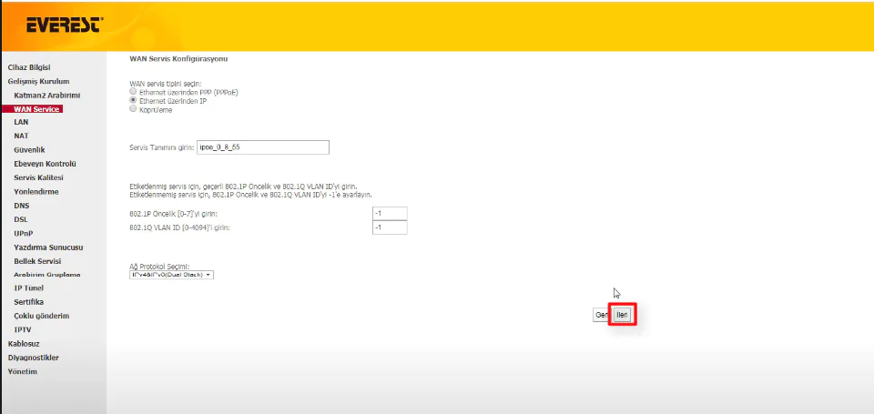Choose the Köprüleme radio option
Image resolution: width=874 pixels, height=414 pixels.
point(133,109)
